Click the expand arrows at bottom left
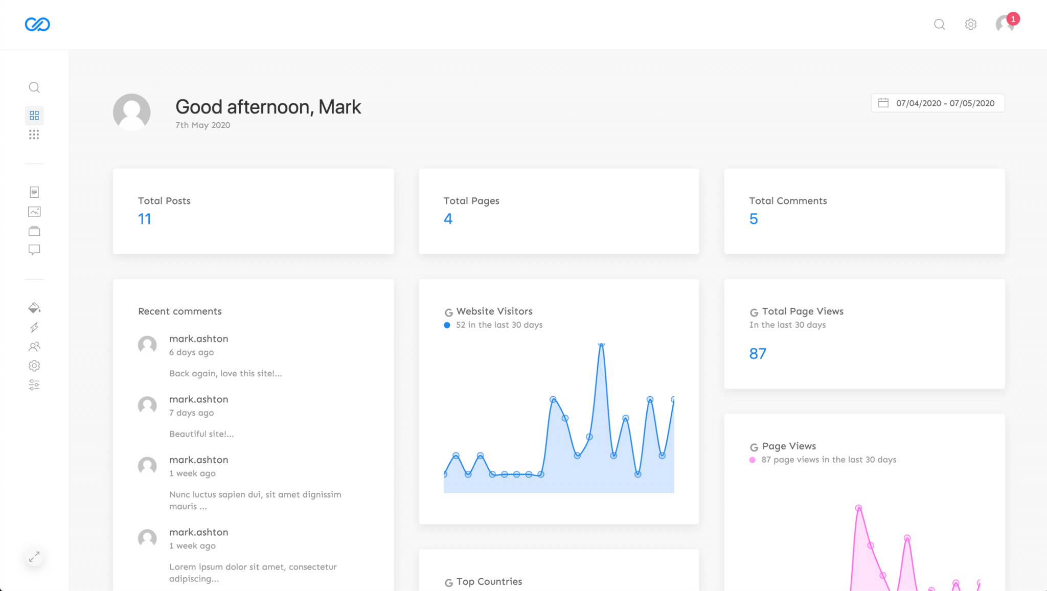 pos(34,557)
